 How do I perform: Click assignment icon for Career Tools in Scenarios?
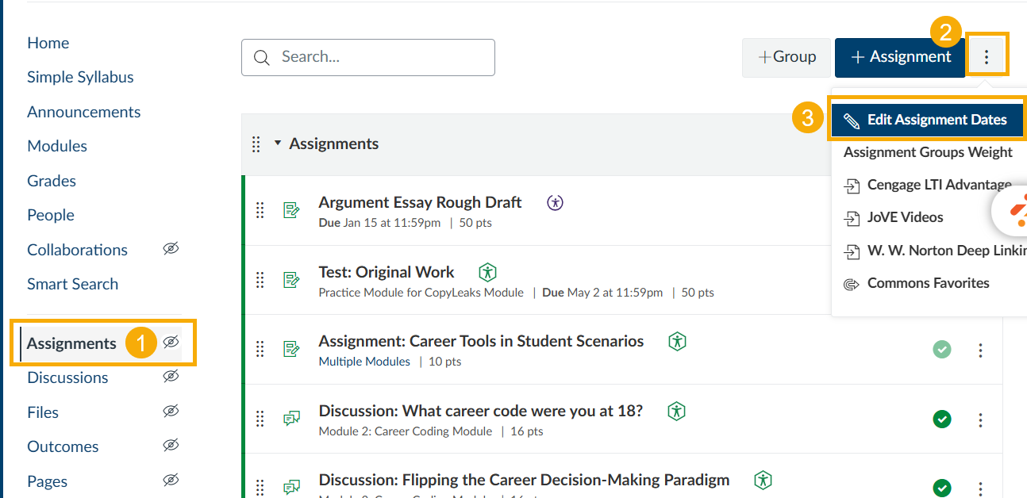291,349
